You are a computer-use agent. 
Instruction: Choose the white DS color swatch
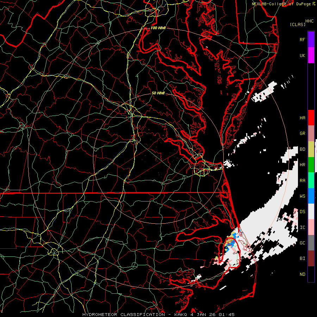click(x=311, y=211)
